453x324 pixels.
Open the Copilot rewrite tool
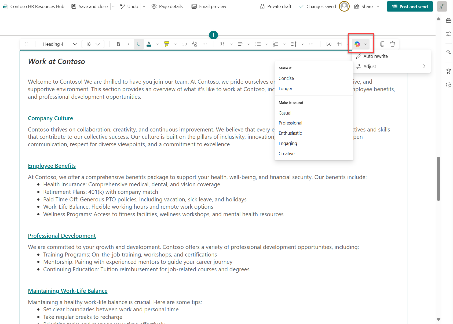click(x=358, y=44)
